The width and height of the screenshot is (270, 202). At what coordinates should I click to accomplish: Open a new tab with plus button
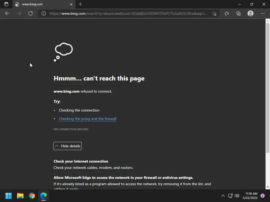coord(80,4)
